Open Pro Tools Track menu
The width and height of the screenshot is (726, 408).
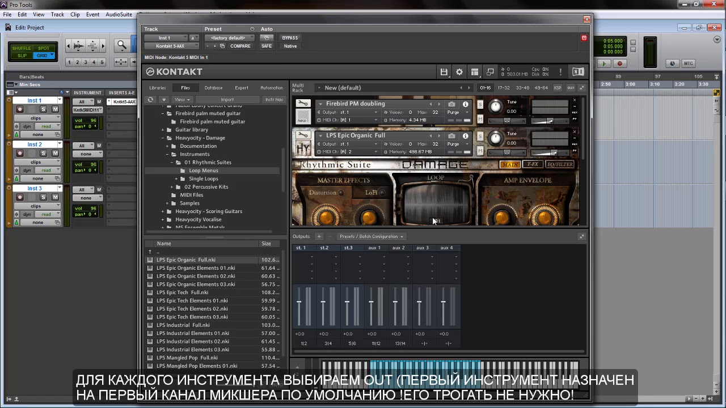[x=57, y=14]
